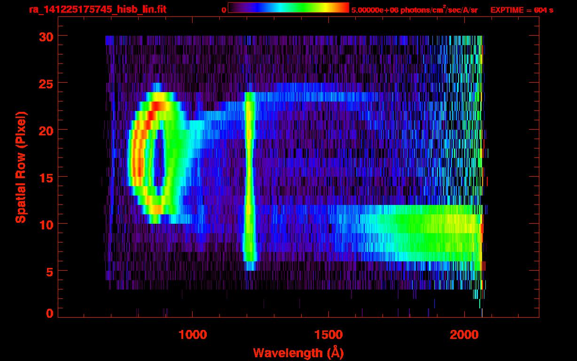The height and width of the screenshot is (361, 577).
Task: Click the color scale bar
Action: (288, 8)
